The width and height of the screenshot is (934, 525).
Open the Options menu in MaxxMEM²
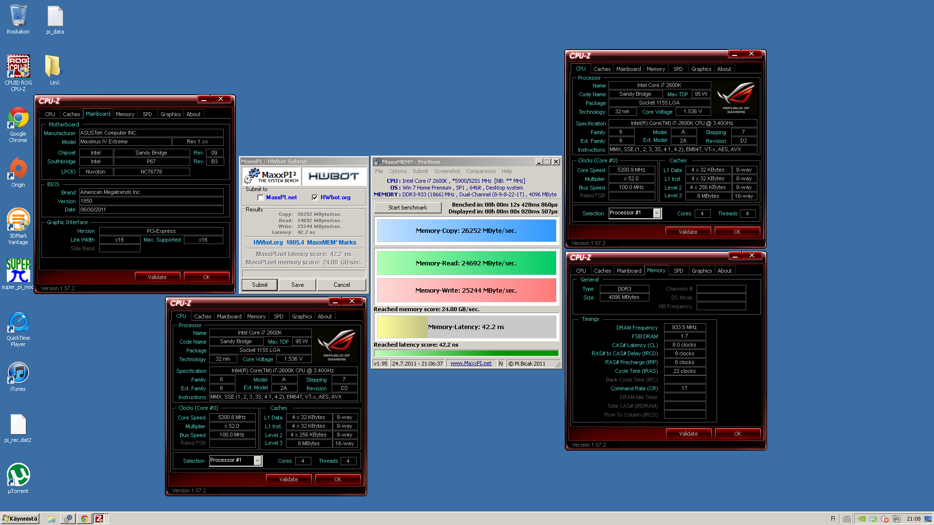(x=397, y=171)
